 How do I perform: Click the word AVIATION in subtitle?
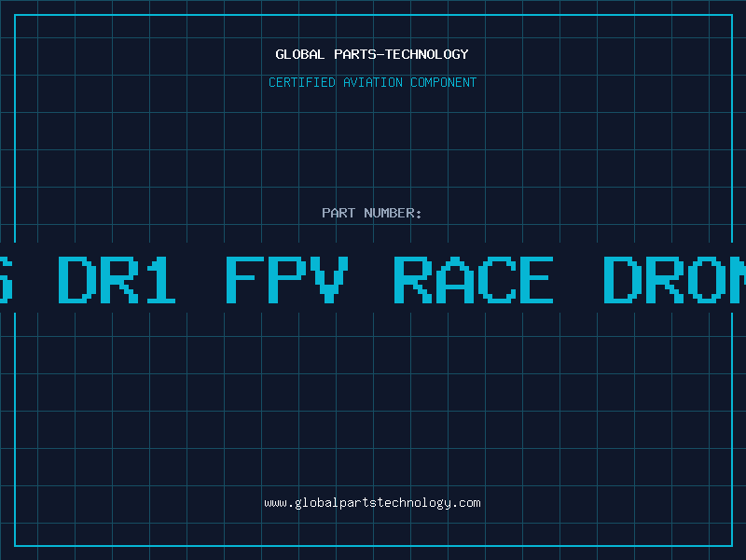(x=373, y=82)
